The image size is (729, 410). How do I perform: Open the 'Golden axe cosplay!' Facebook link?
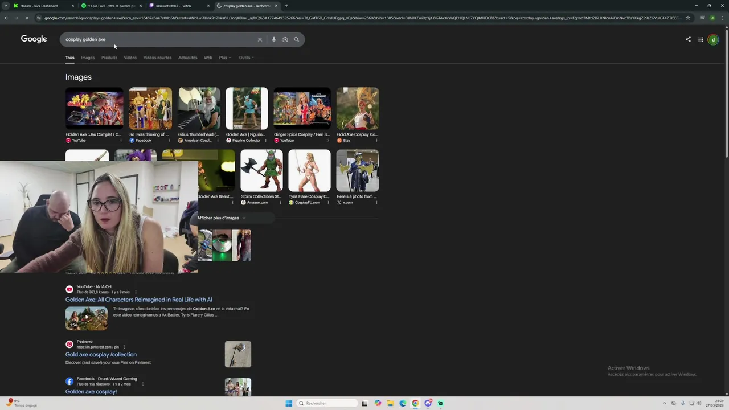click(x=91, y=392)
